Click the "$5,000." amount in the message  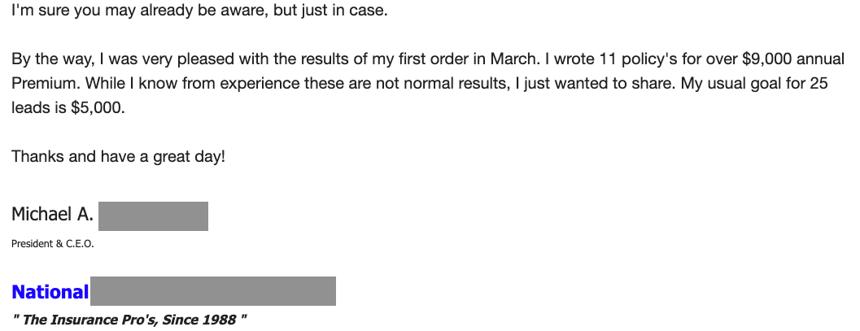point(98,108)
